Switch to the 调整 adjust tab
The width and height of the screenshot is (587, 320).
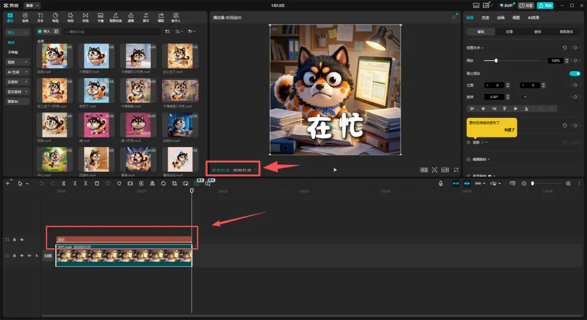[x=516, y=17]
